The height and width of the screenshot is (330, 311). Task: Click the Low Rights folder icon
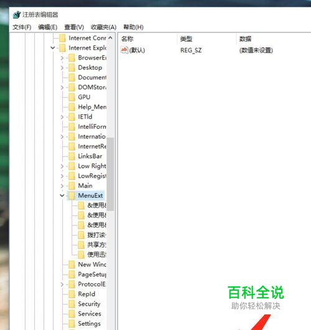pos(72,166)
